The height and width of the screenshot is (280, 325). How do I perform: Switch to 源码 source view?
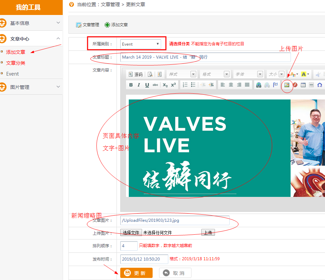pyautogui.click(x=136, y=74)
